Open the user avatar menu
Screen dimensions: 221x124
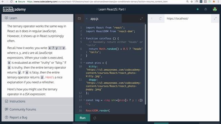pos(215,9)
